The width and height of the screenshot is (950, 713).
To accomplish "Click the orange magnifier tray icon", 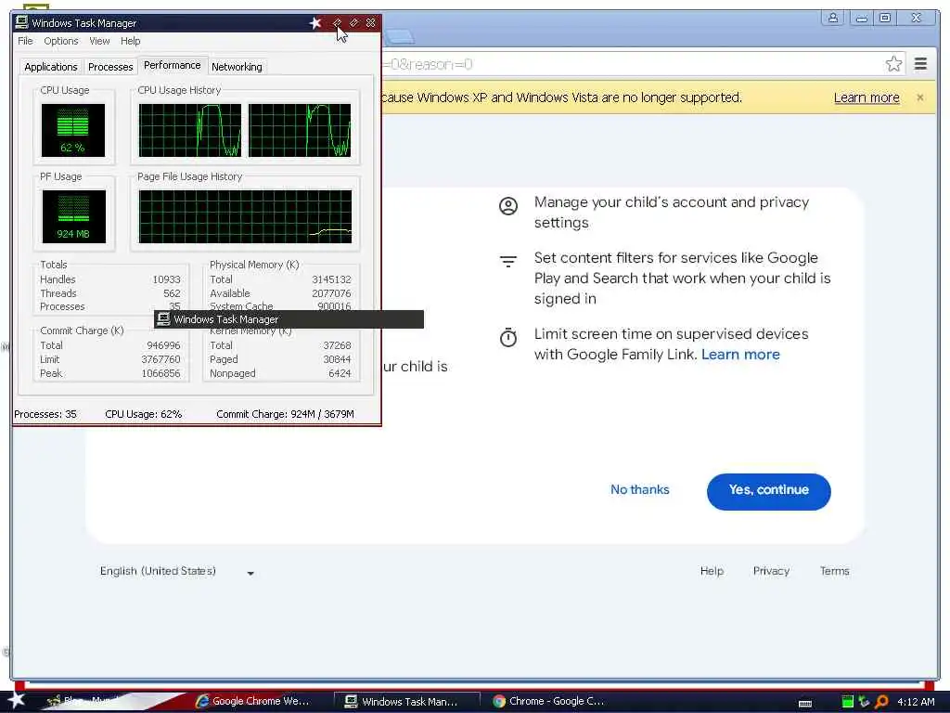I will (881, 702).
